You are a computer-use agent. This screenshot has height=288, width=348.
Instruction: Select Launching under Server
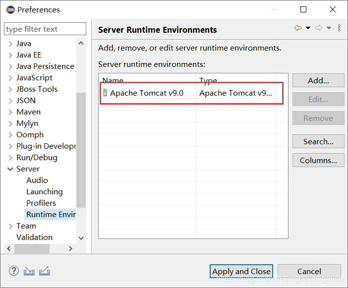[x=45, y=192]
